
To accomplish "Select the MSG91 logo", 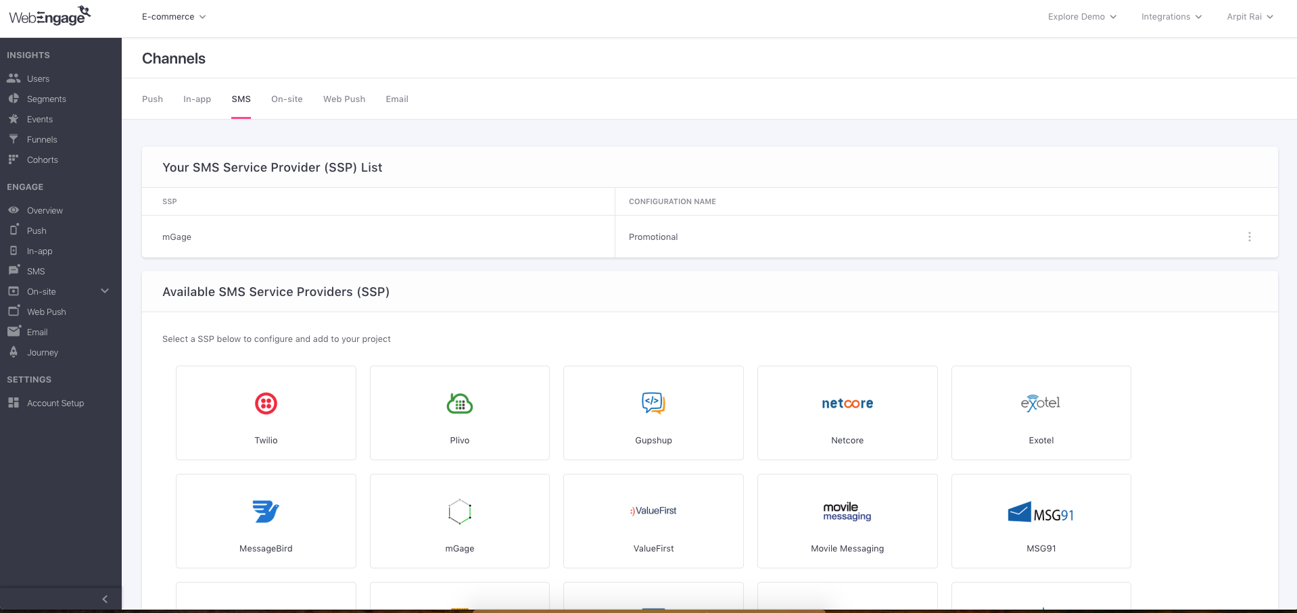I will coord(1041,513).
